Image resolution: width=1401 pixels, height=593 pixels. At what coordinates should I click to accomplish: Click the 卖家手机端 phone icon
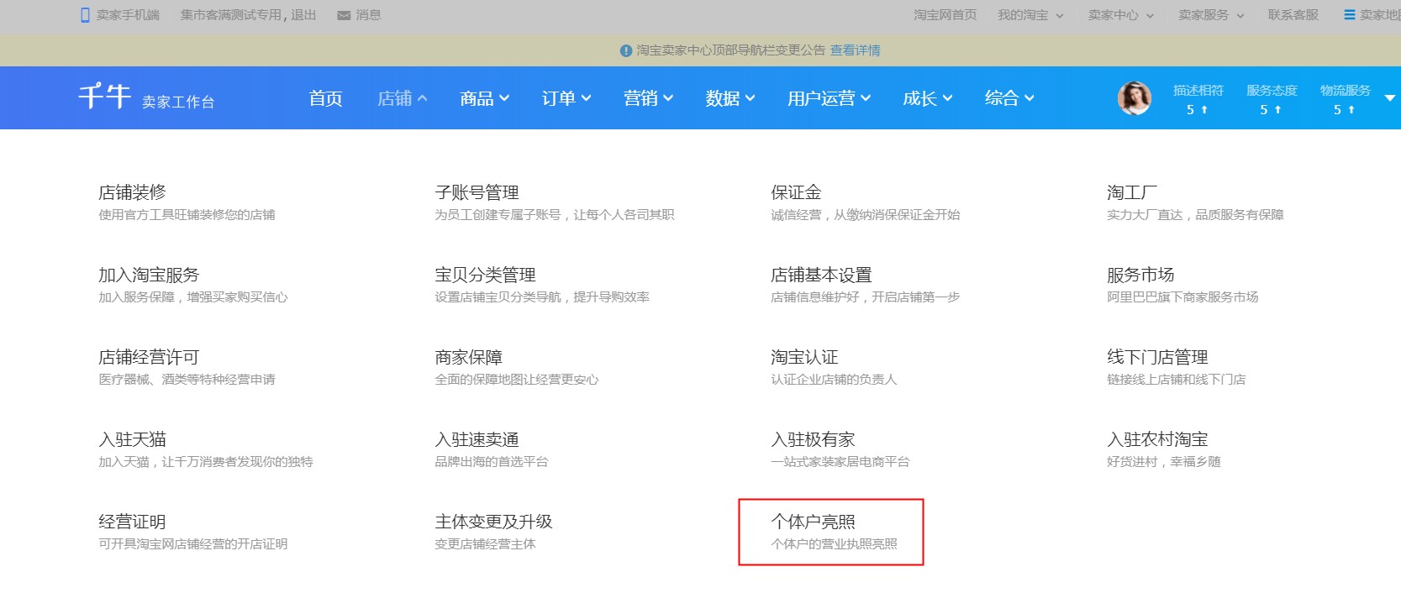(x=85, y=15)
